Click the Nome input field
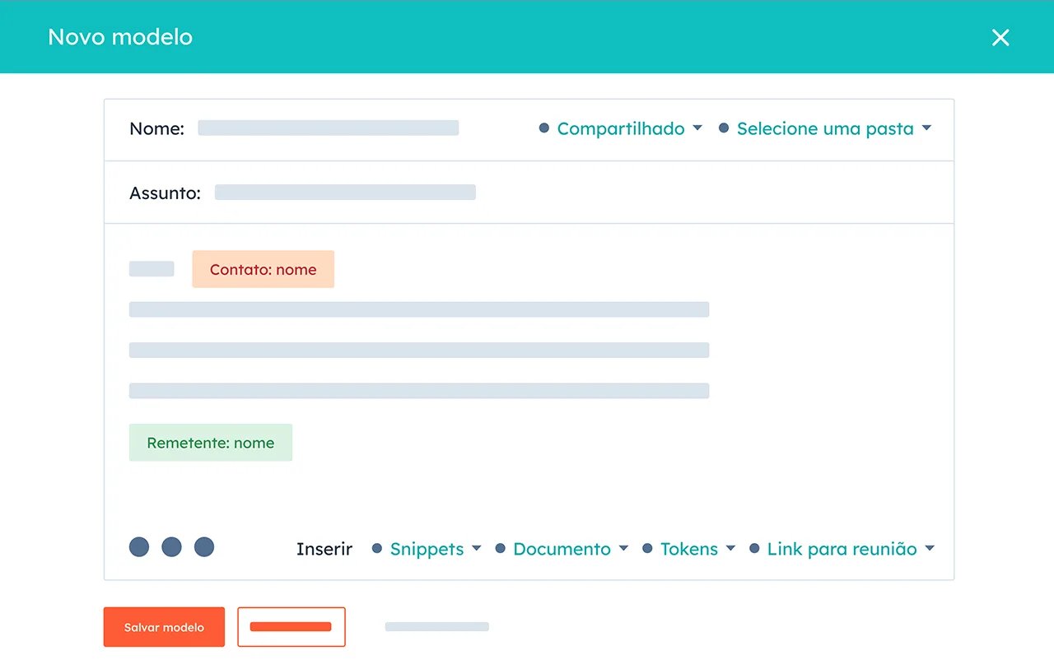Screen dimensions: 1054x669 pos(328,128)
